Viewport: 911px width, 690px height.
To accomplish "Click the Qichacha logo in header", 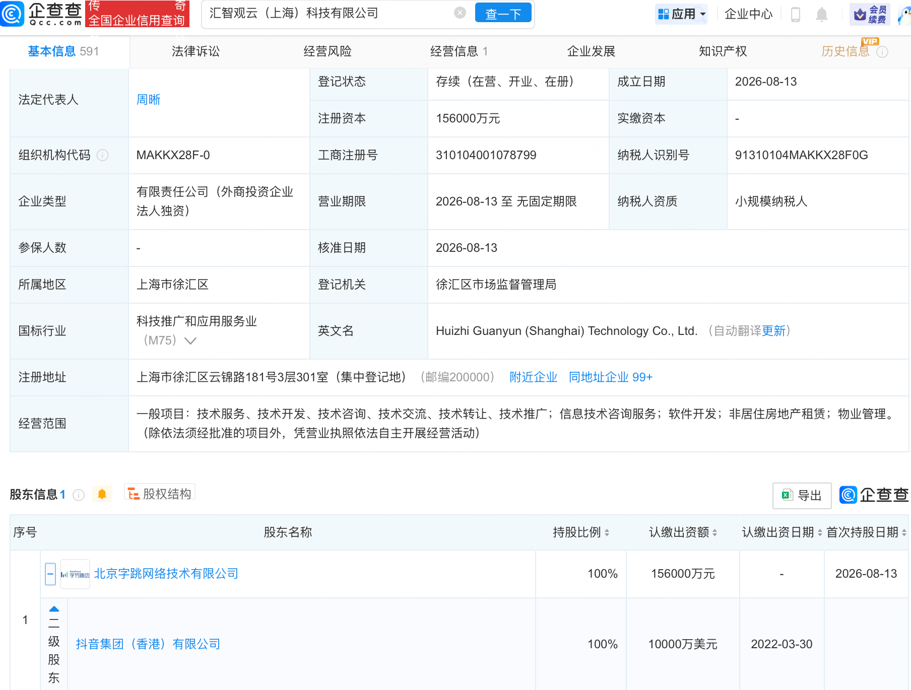I will click(41, 14).
